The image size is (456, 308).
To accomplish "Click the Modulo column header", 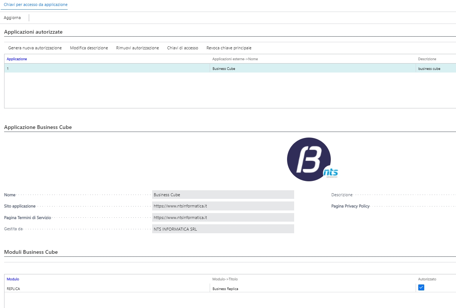I will tap(13, 279).
